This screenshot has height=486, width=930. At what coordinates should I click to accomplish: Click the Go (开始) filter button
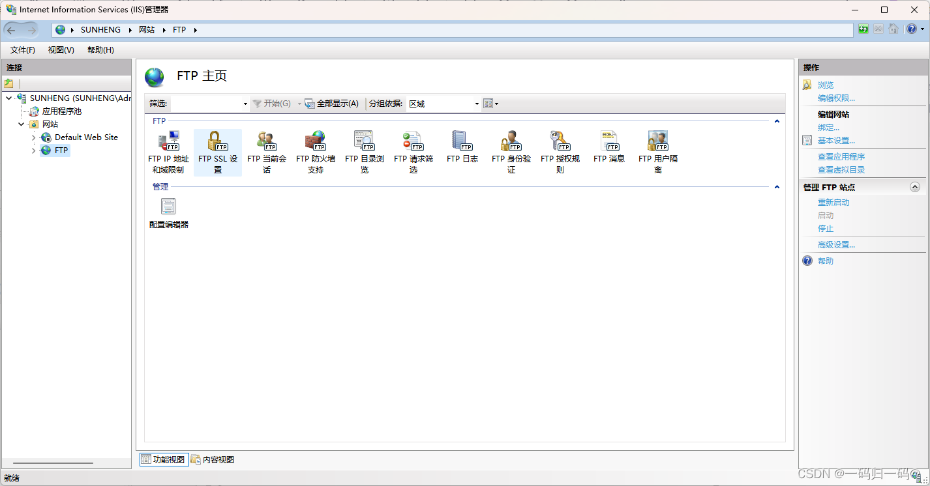pyautogui.click(x=272, y=104)
